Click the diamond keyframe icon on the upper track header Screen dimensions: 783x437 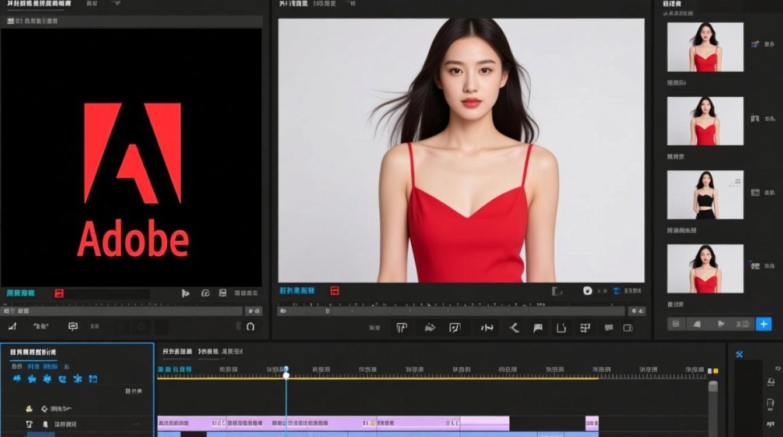[44, 409]
